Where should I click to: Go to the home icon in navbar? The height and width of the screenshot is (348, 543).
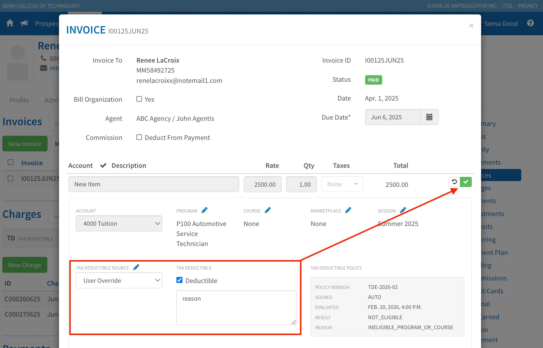pos(10,23)
